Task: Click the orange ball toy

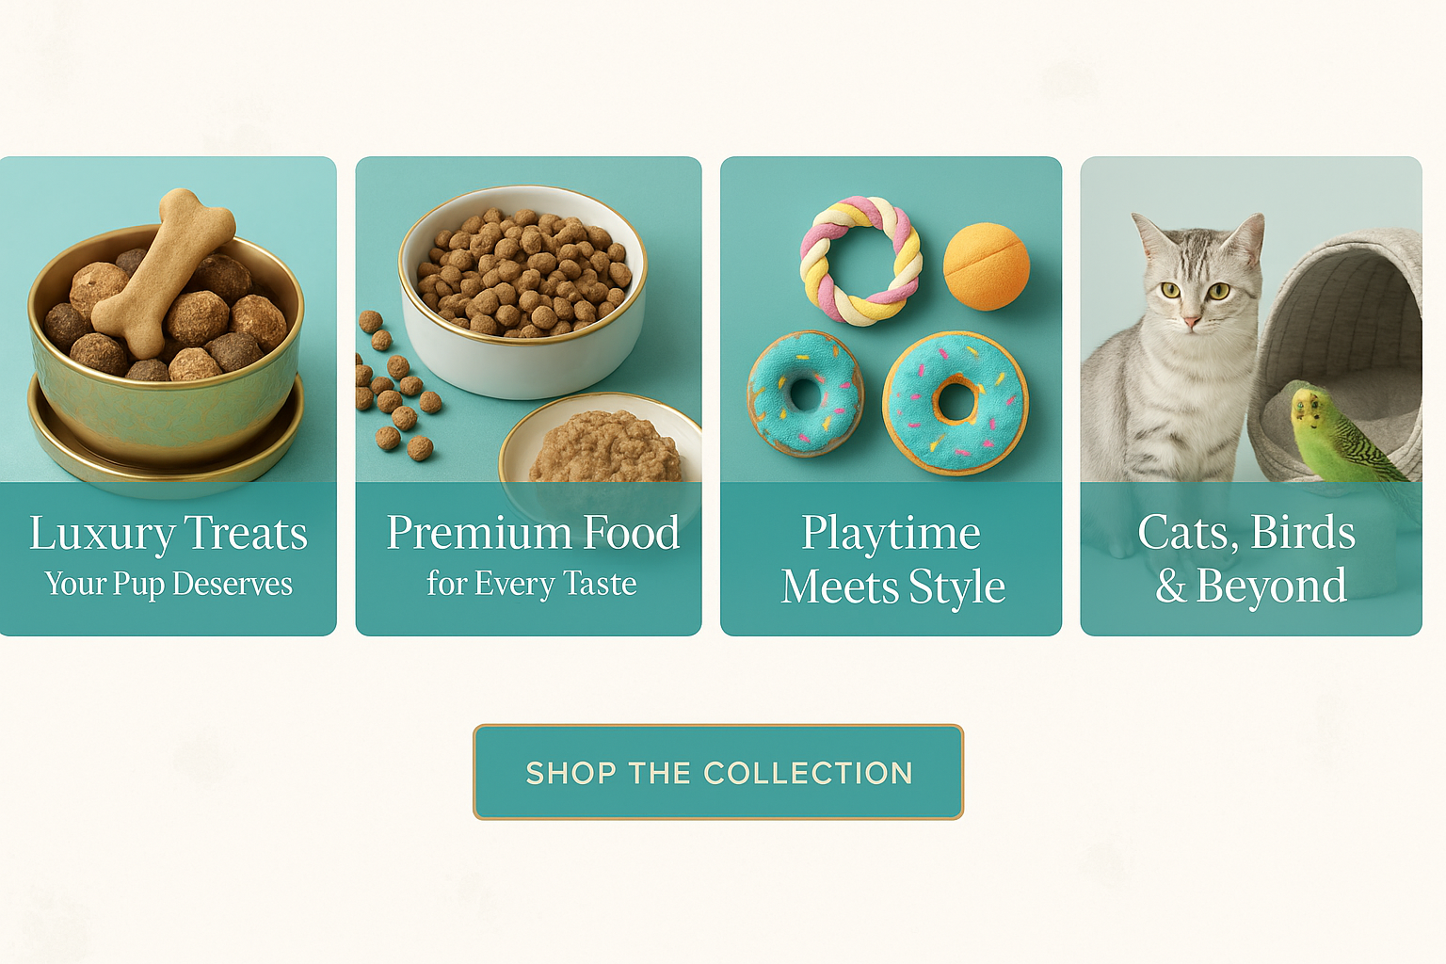Action: coord(986,266)
